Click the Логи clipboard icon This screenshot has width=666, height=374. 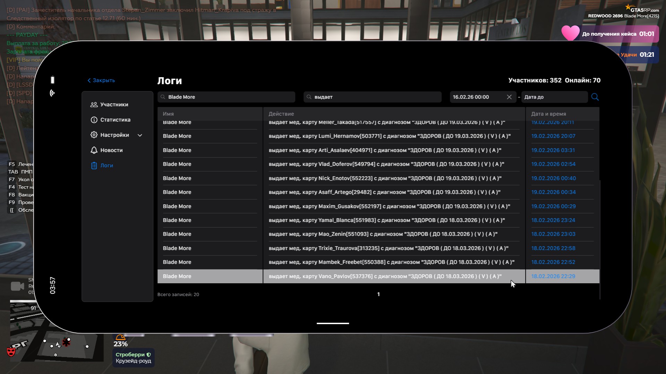tap(94, 166)
